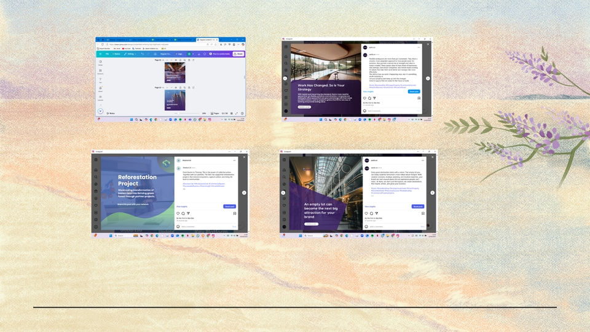Image resolution: width=590 pixels, height=332 pixels.
Task: Like the Work Has Changed post with heart icon
Action: click(x=365, y=98)
